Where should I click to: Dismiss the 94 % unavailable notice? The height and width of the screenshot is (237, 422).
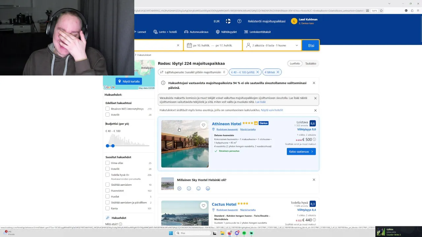point(314,83)
